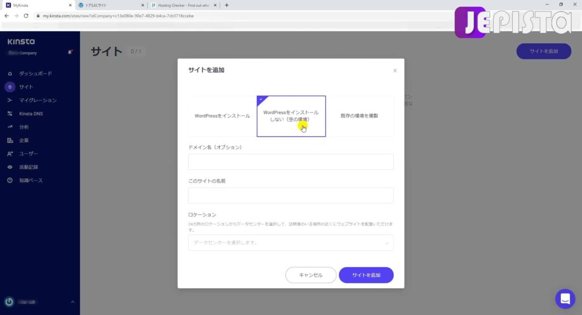This screenshot has height=315, width=582.
Task: Select the Sites (サイト) layers icon
Action: (x=10, y=87)
